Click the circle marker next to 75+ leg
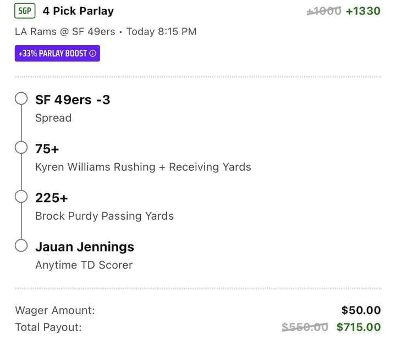Image resolution: width=396 pixels, height=341 pixels. pyautogui.click(x=21, y=148)
